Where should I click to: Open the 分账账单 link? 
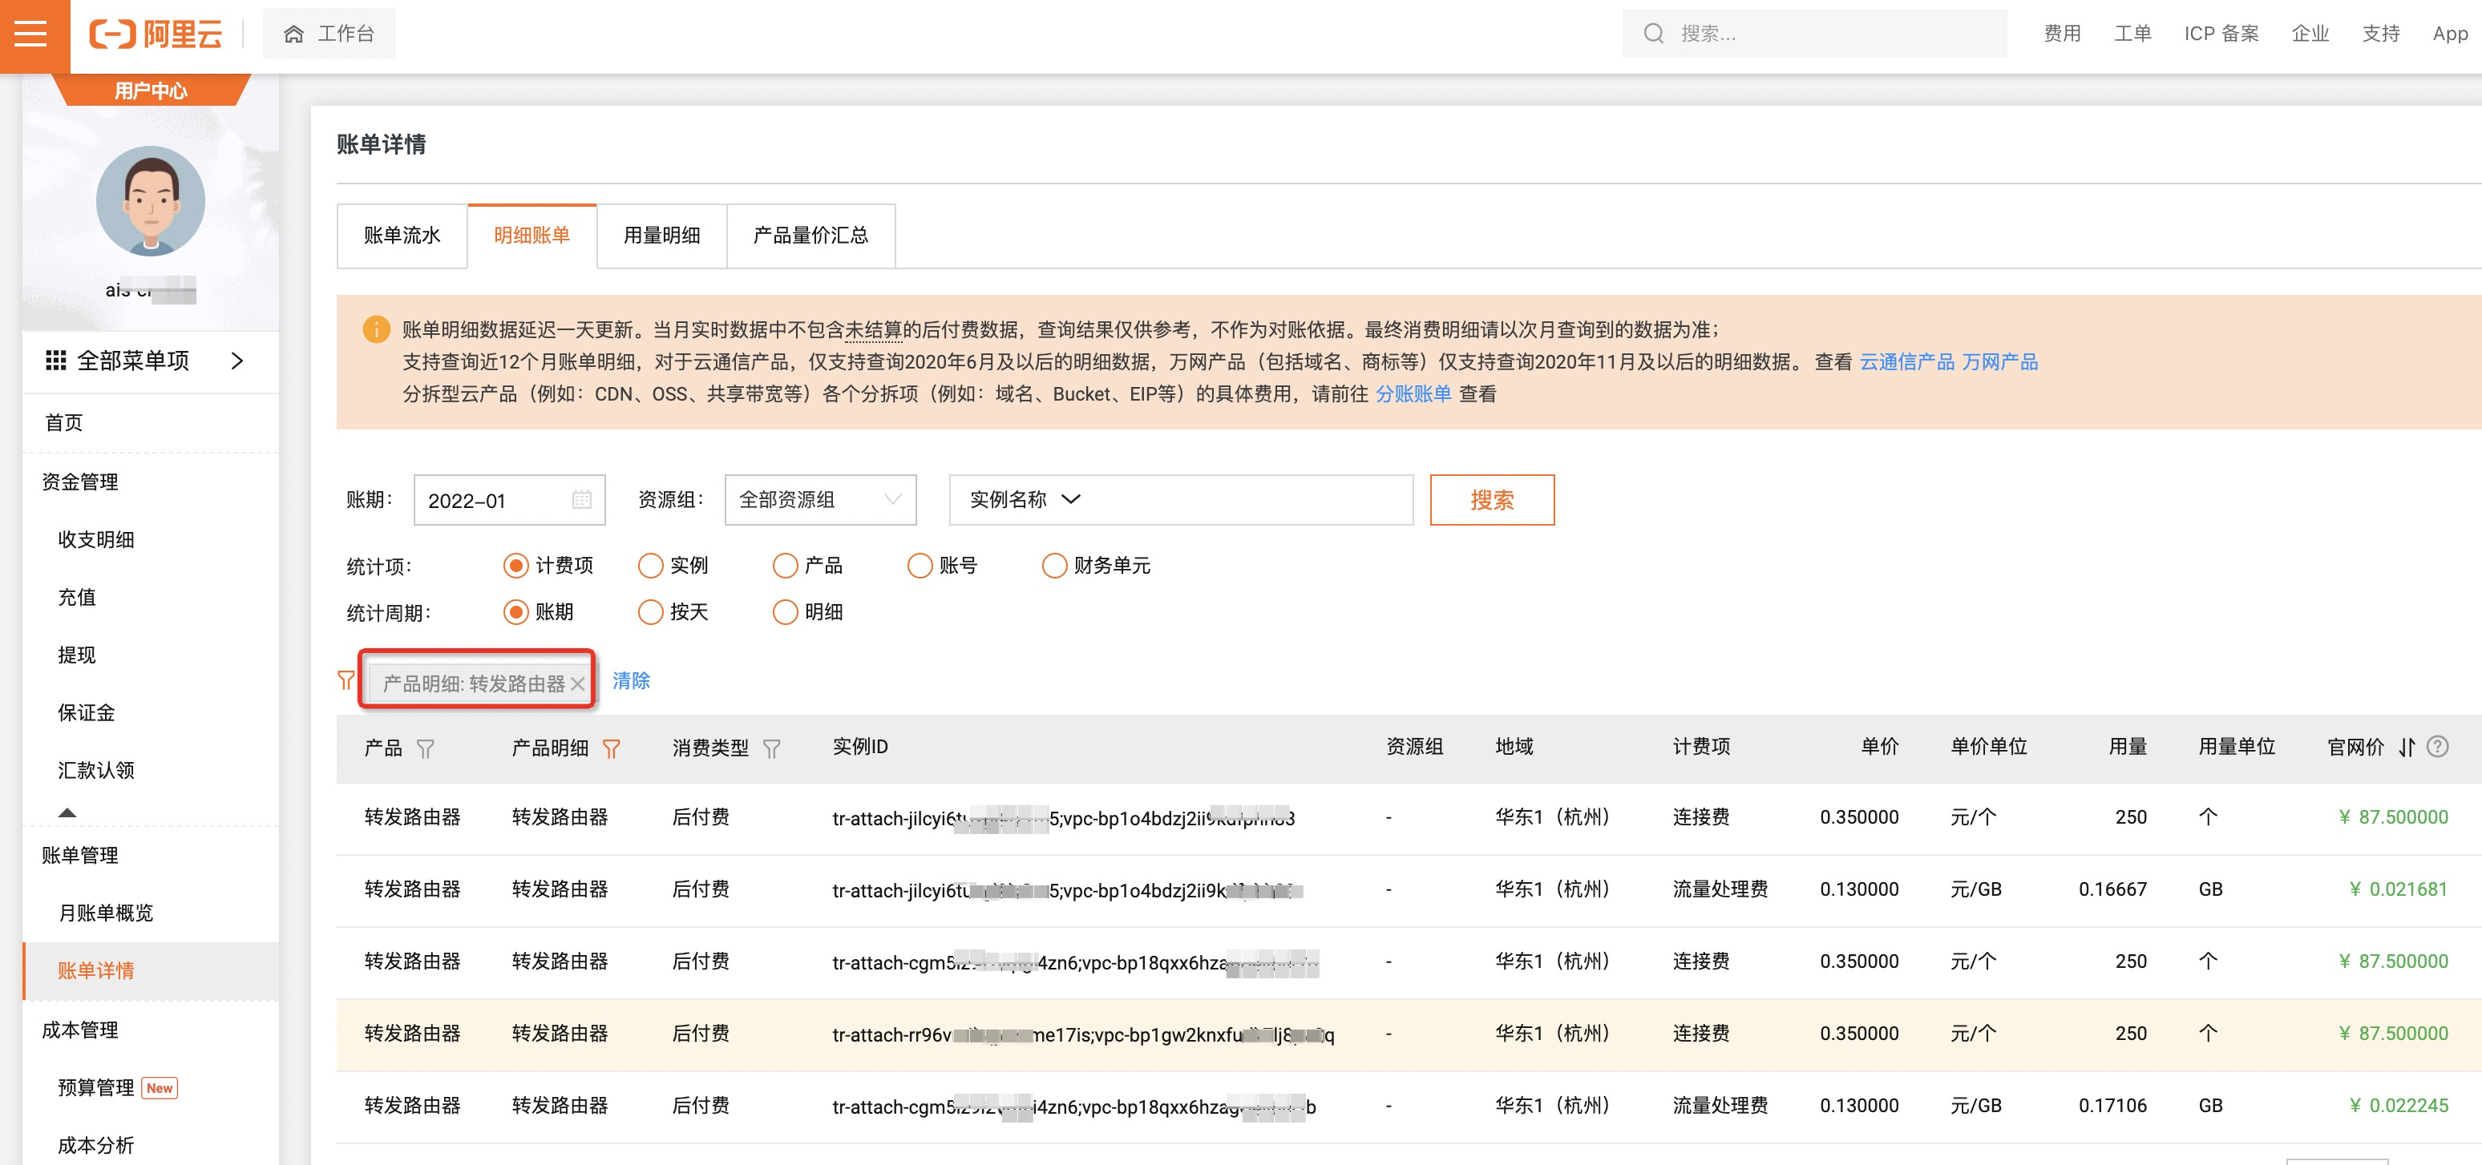[1413, 393]
